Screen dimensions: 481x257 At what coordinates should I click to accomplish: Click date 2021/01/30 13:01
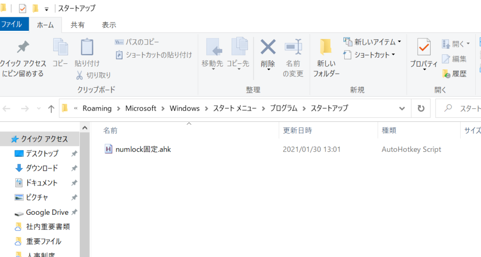tap(311, 149)
